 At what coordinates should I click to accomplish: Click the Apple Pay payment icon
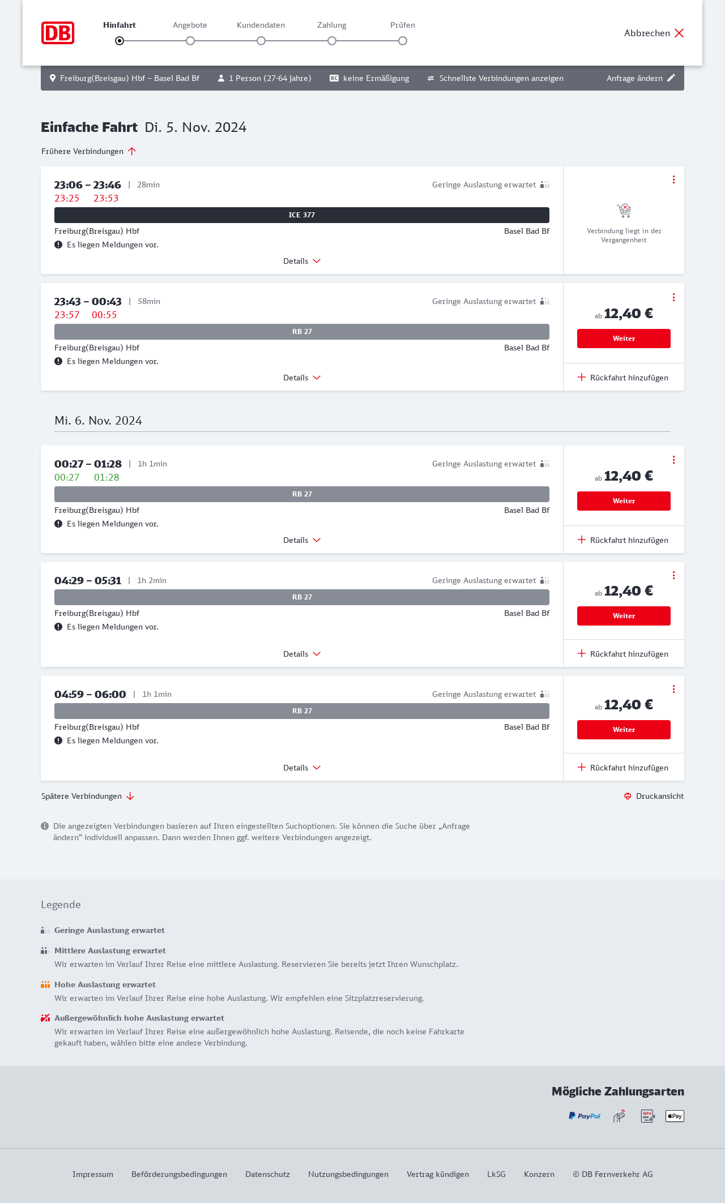pos(675,1116)
